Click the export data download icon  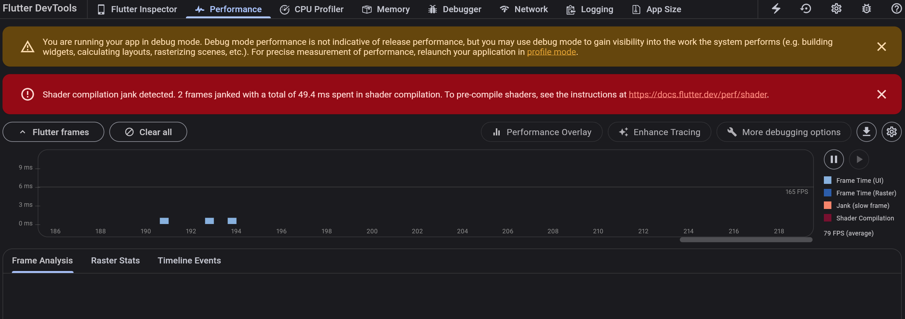point(866,132)
